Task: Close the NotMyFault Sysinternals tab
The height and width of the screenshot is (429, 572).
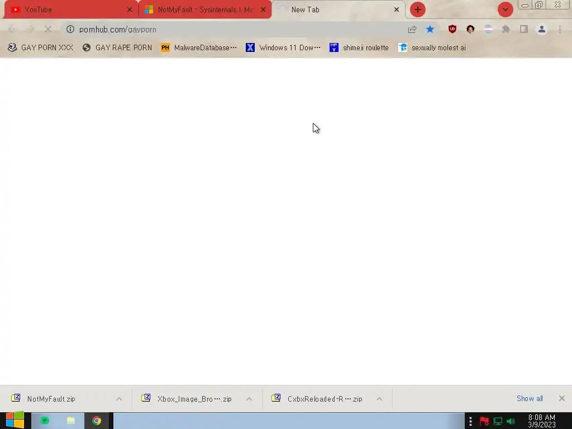Action: 263,10
